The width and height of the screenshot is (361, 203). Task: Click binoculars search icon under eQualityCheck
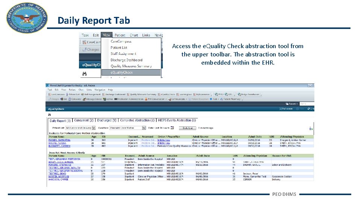click(50, 115)
